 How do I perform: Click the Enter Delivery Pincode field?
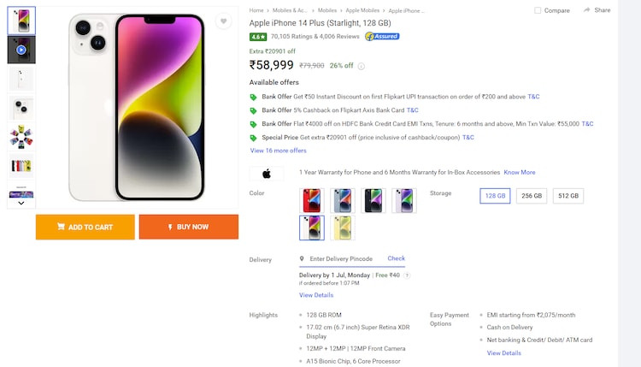341,258
